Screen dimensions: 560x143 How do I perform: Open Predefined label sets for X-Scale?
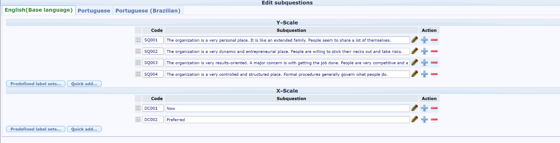click(36, 129)
